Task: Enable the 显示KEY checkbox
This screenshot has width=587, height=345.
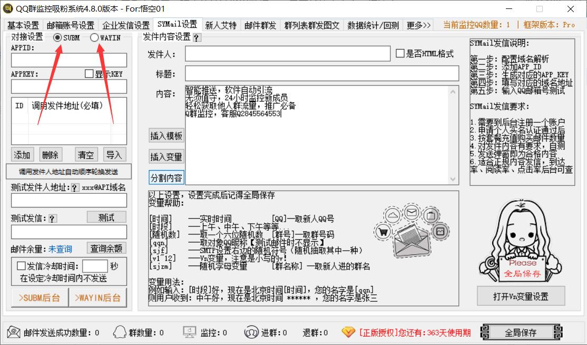Action: pyautogui.click(x=89, y=74)
